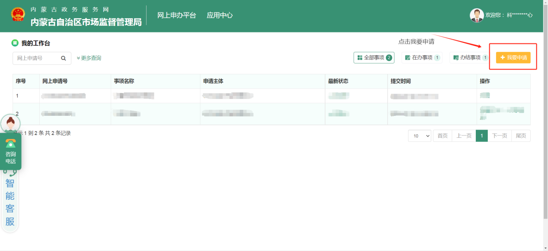Jump to 尾页 last page
The width and height of the screenshot is (548, 251).
point(521,136)
